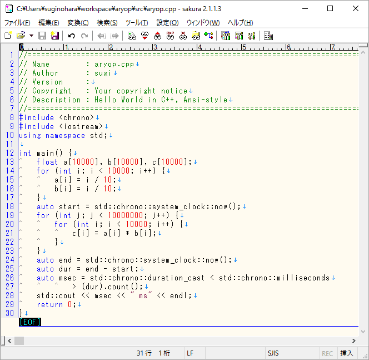
Task: Create a new file with the New icon
Action: click(8, 36)
